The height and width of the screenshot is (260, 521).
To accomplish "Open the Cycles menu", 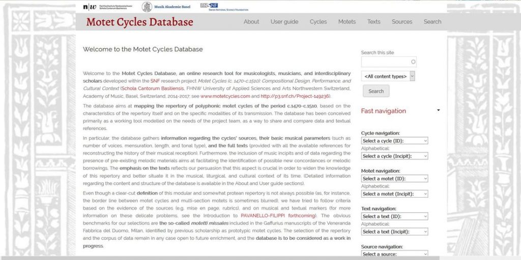I will tap(319, 22).
